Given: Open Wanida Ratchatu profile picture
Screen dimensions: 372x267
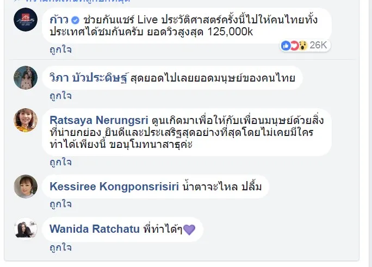Looking at the screenshot, I should [x=26, y=229].
